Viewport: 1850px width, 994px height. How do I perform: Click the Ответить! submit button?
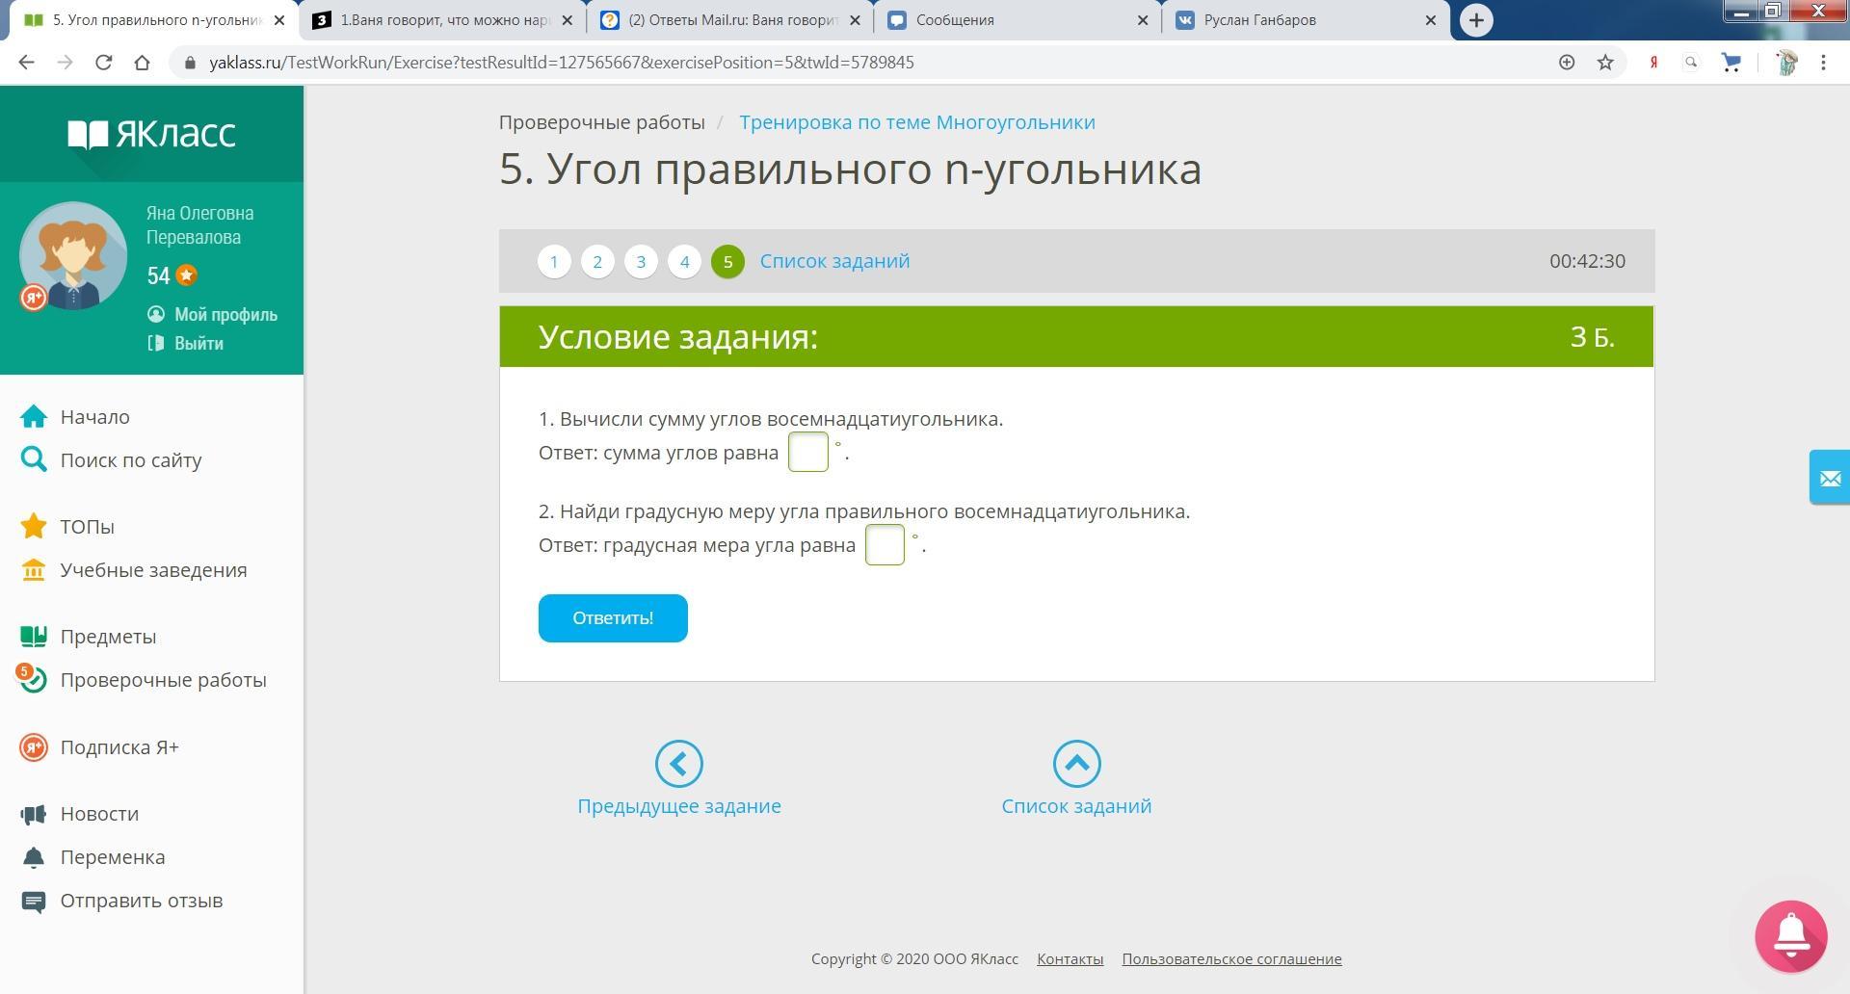coord(613,618)
